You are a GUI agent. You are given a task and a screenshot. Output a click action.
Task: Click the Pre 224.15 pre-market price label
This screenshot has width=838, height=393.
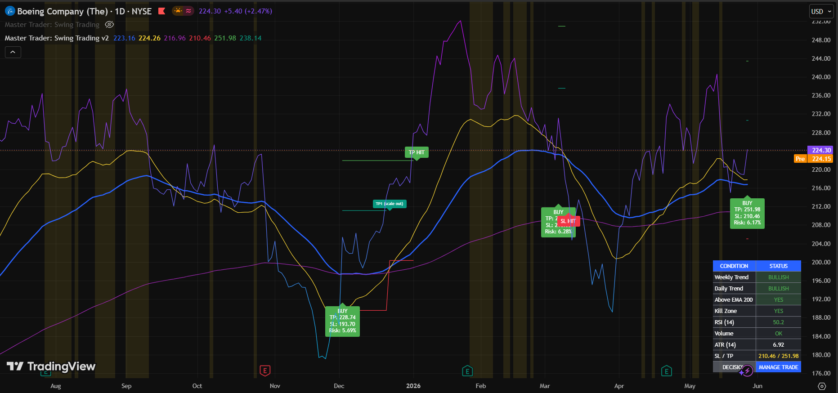coord(814,159)
